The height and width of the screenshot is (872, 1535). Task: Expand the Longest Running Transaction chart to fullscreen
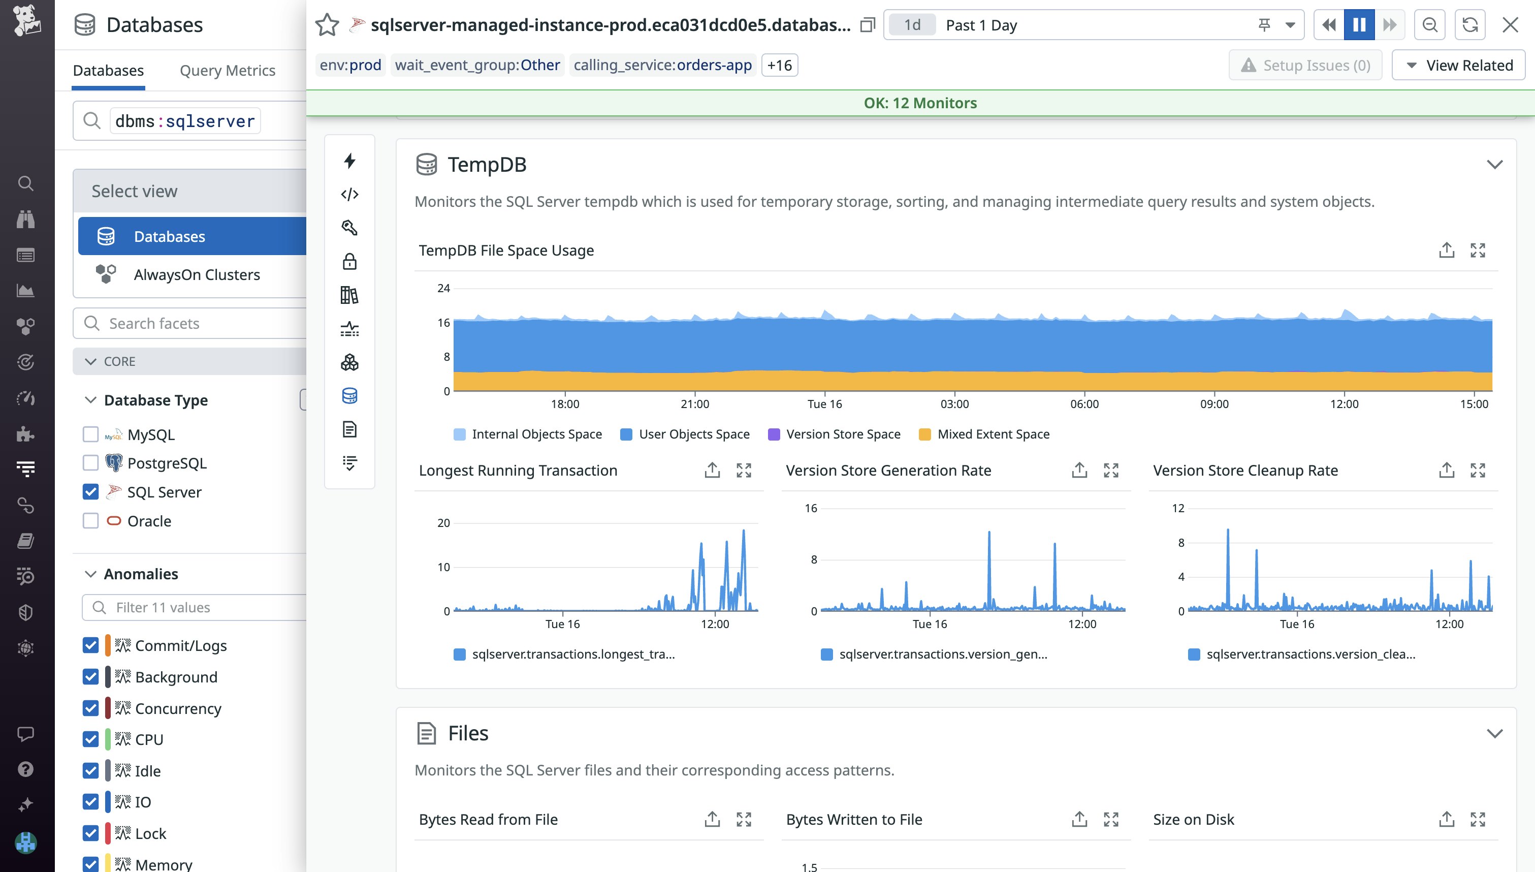[x=744, y=471]
